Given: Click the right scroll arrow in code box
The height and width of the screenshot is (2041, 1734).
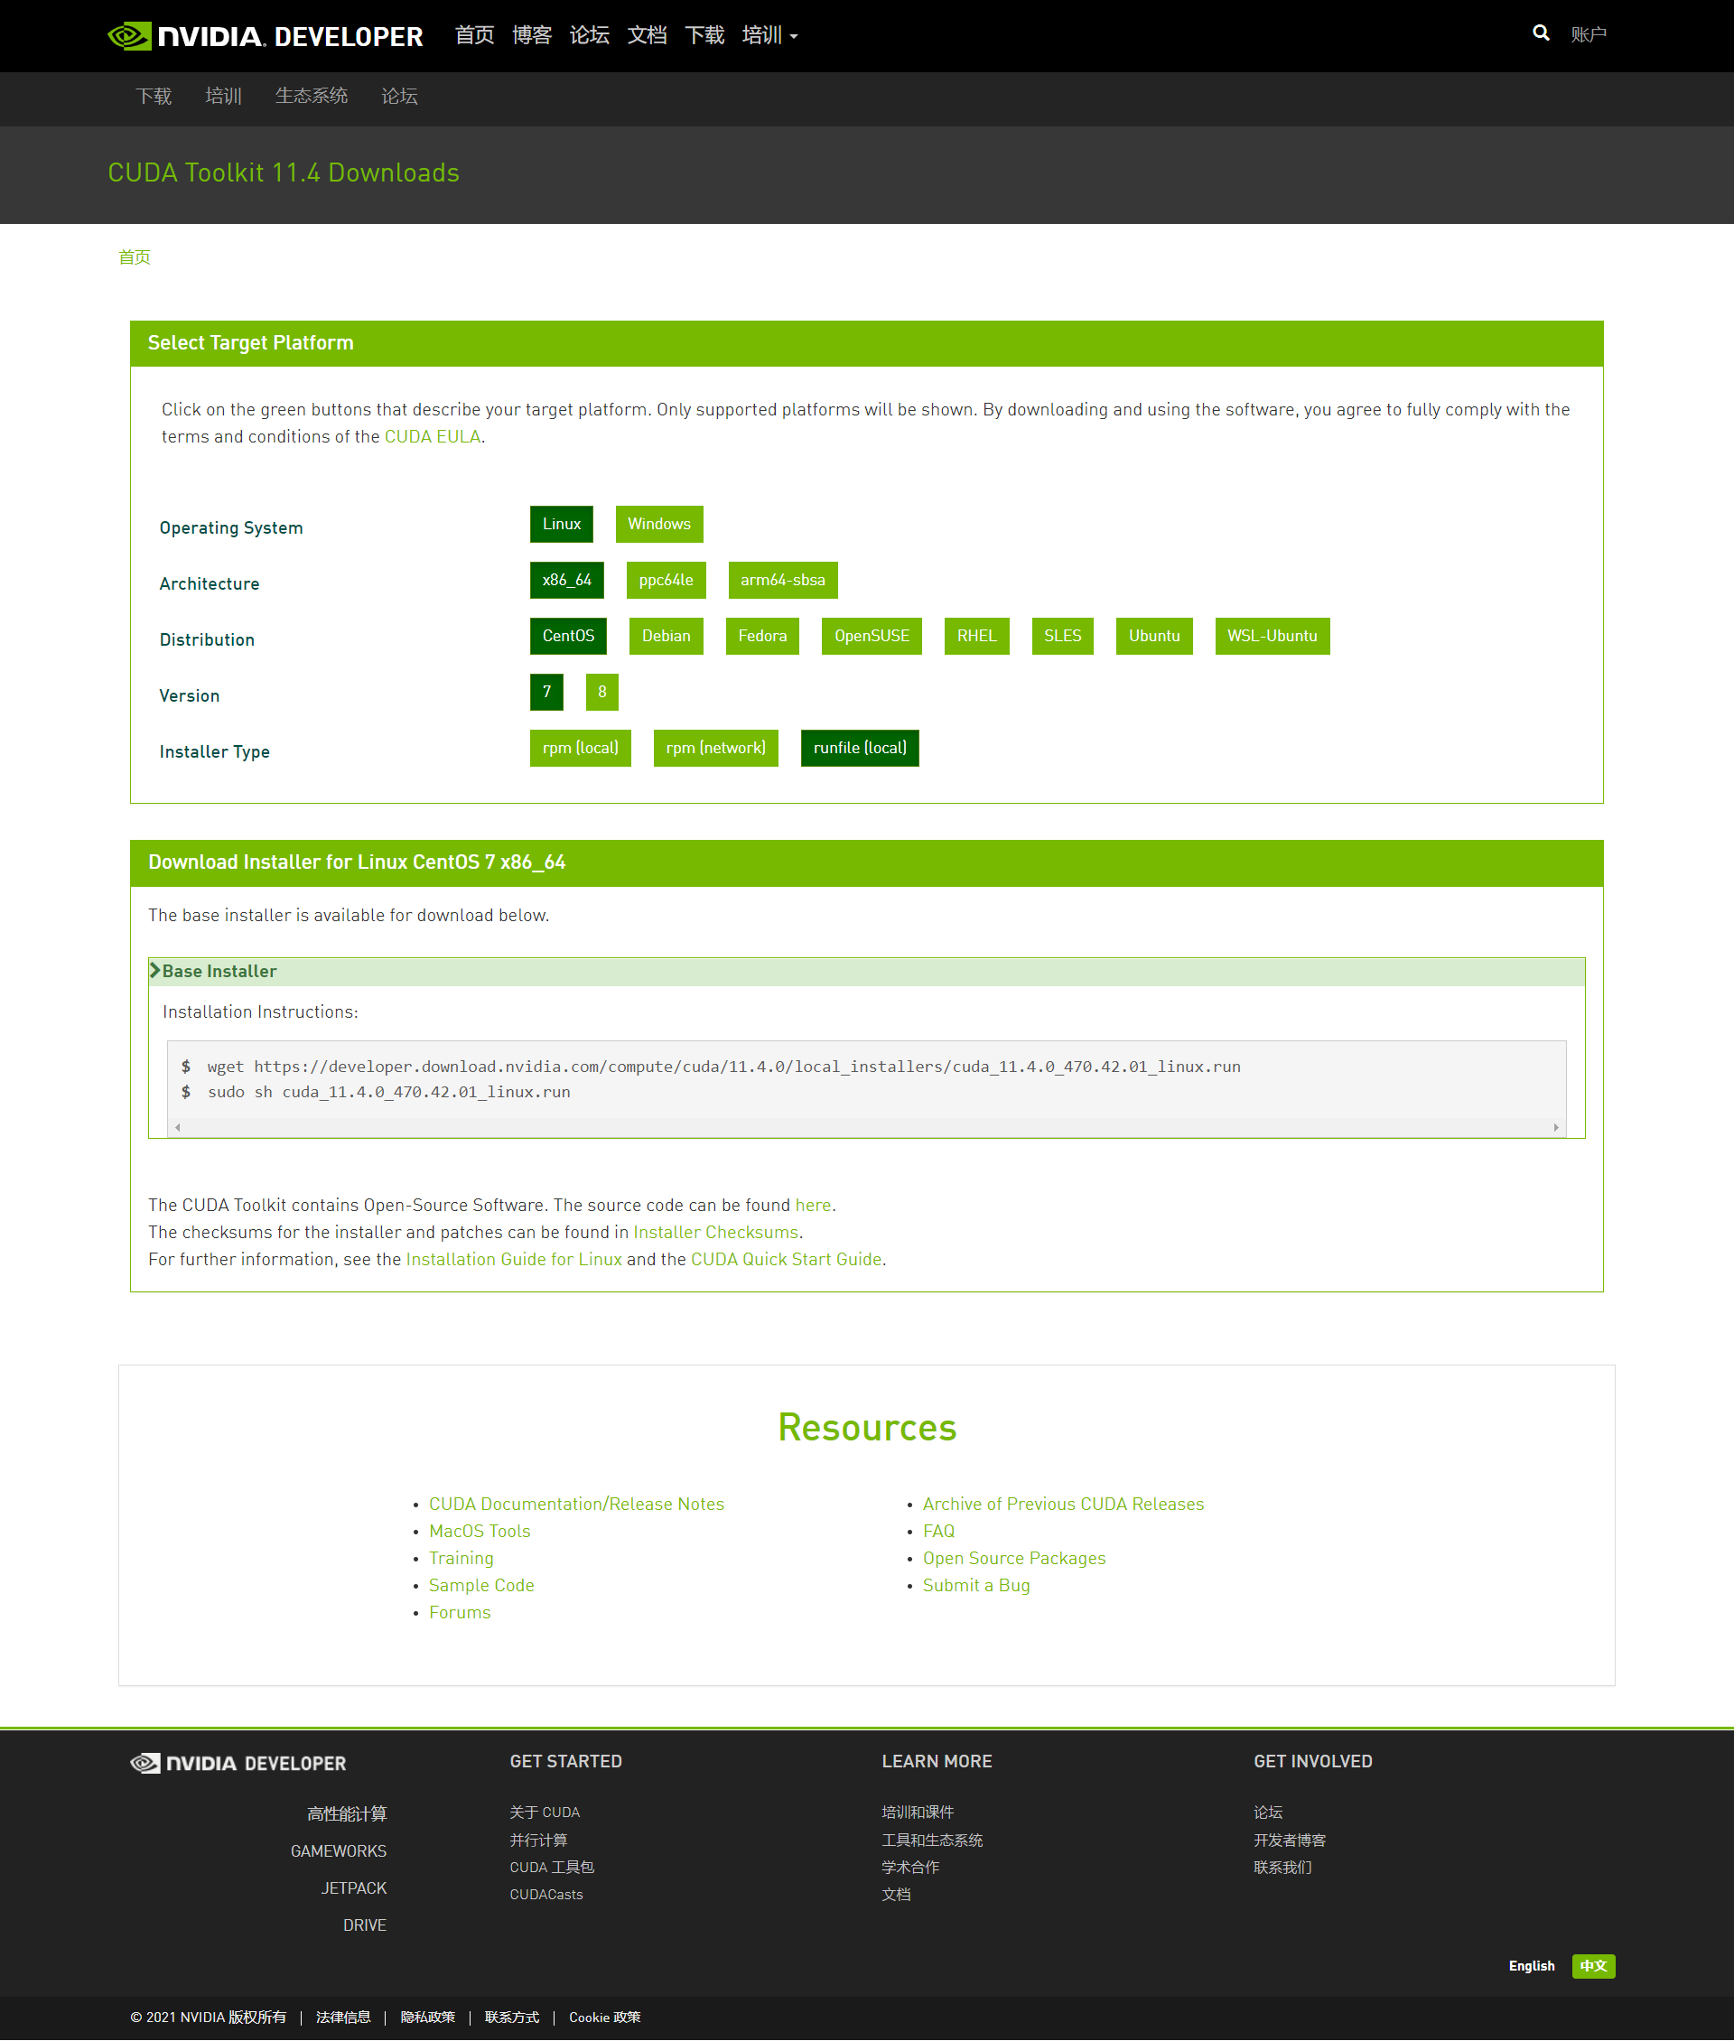Looking at the screenshot, I should [1555, 1128].
